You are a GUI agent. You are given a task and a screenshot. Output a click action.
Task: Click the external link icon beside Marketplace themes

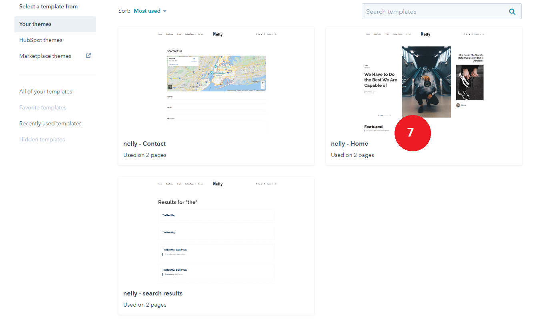click(88, 56)
